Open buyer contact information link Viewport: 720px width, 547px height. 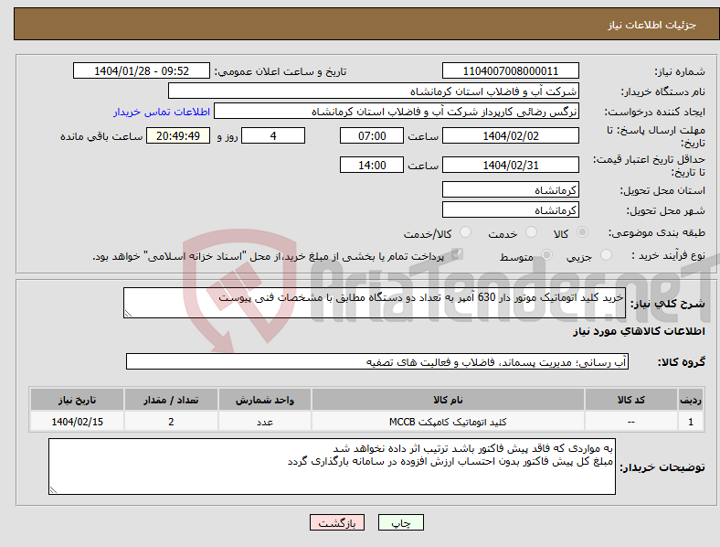click(x=162, y=112)
